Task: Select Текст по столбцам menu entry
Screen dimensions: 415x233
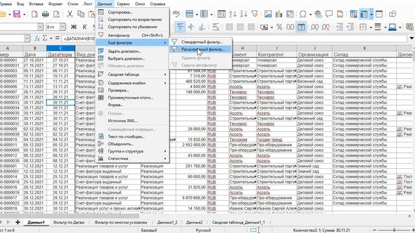Action: point(132,137)
